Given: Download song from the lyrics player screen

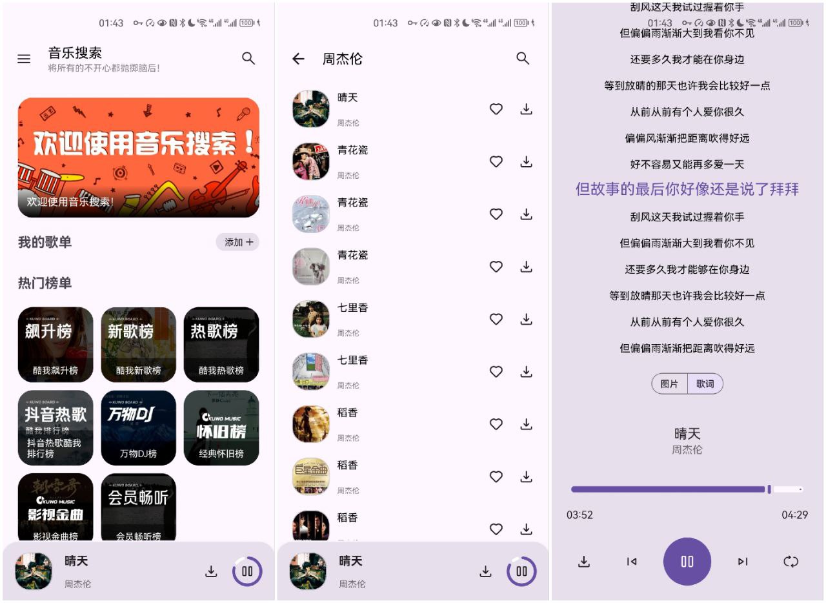Looking at the screenshot, I should tap(584, 562).
